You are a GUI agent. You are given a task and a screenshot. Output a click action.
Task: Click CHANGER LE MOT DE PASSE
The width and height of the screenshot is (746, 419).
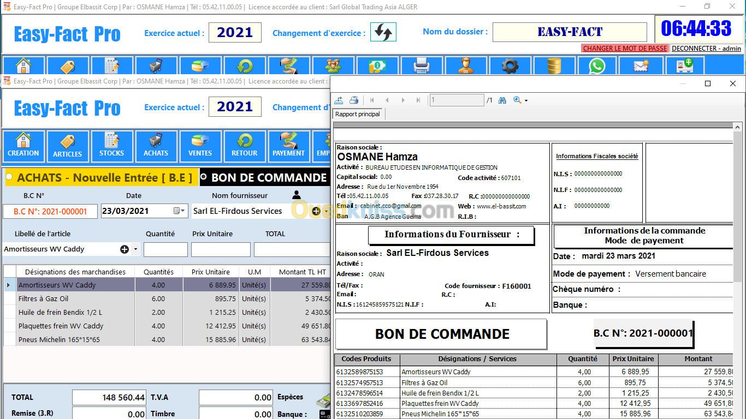(625, 49)
